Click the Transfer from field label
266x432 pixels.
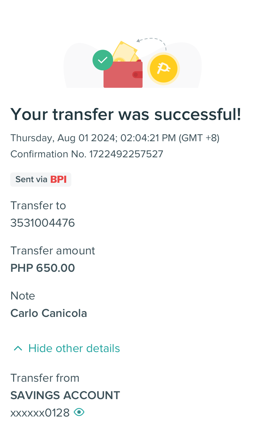45,378
